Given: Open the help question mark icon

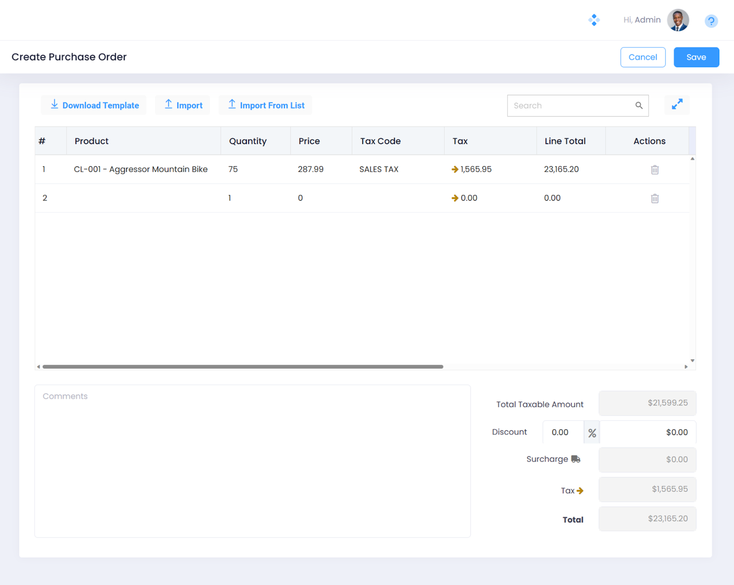Looking at the screenshot, I should point(711,21).
